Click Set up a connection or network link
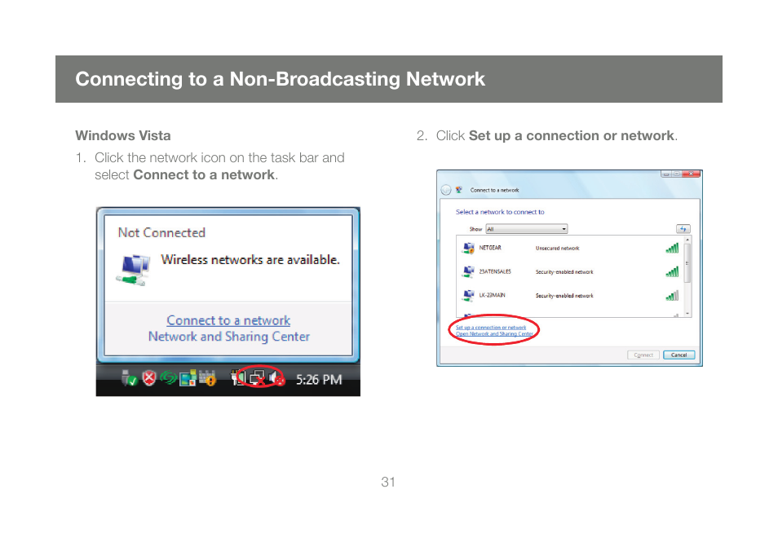Viewport: 778px width, 542px height. click(x=491, y=328)
